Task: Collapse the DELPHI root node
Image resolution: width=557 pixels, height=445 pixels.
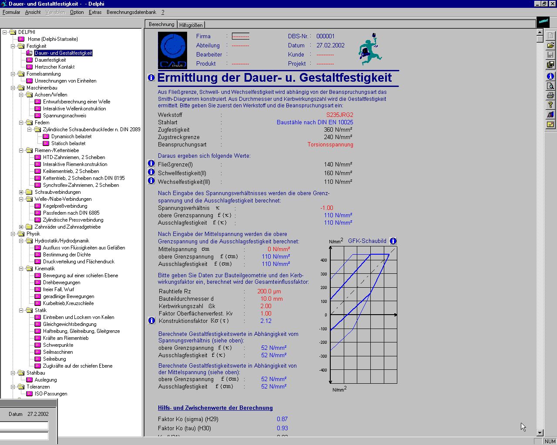Action: [4, 32]
